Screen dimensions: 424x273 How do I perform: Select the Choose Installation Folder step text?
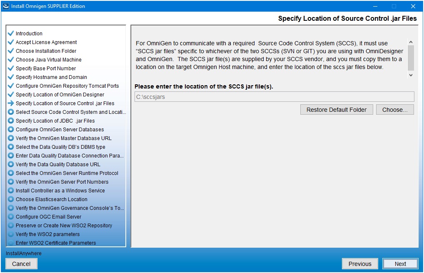[46, 51]
